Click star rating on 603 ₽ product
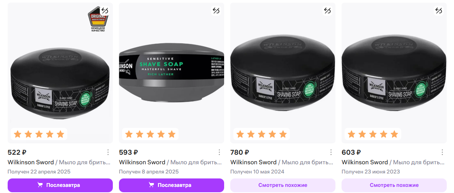This screenshot has width=454, height=193. pos(373,134)
